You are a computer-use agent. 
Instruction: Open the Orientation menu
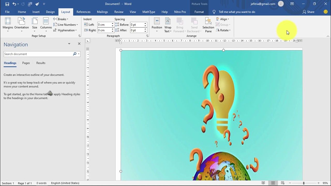pos(21,25)
